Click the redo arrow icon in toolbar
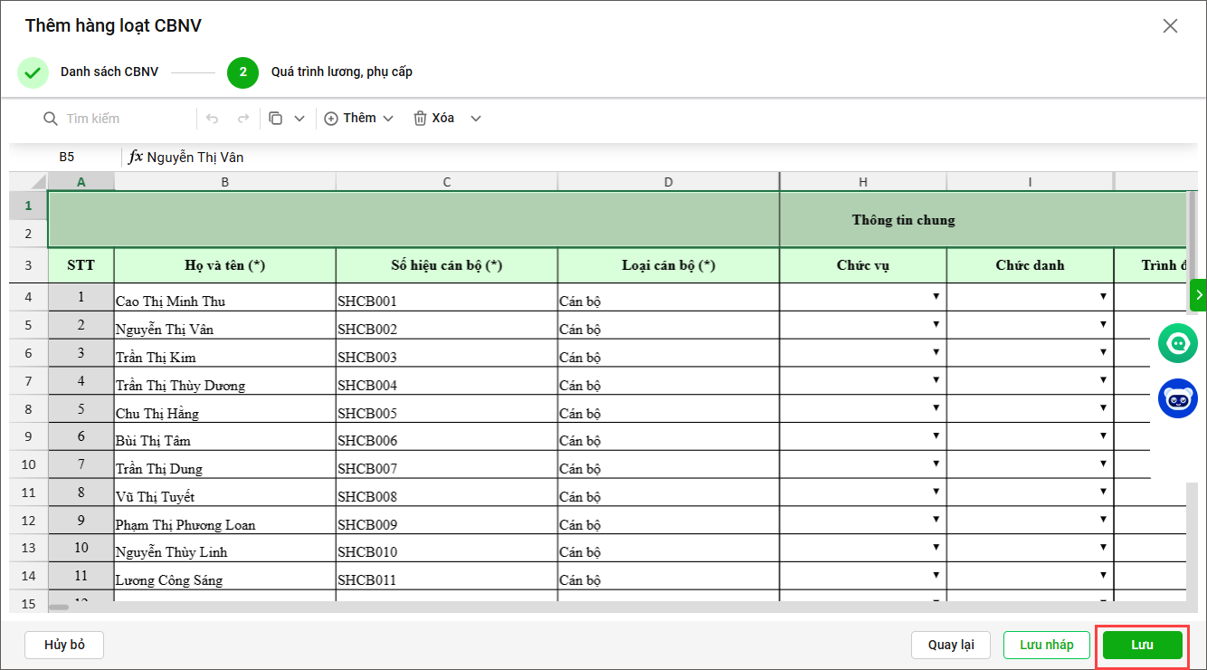This screenshot has width=1207, height=670. pos(242,119)
